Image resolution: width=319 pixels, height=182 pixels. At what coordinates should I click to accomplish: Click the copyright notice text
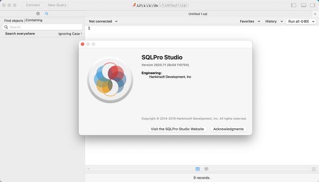[x=194, y=118]
